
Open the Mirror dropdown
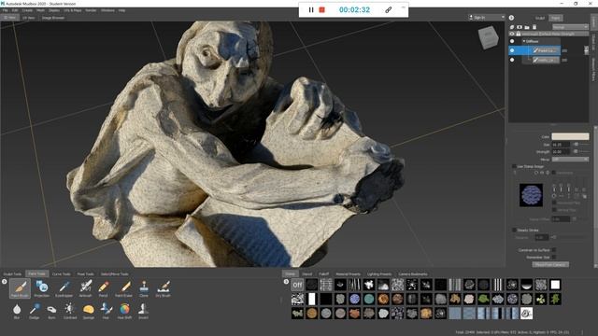(x=570, y=160)
